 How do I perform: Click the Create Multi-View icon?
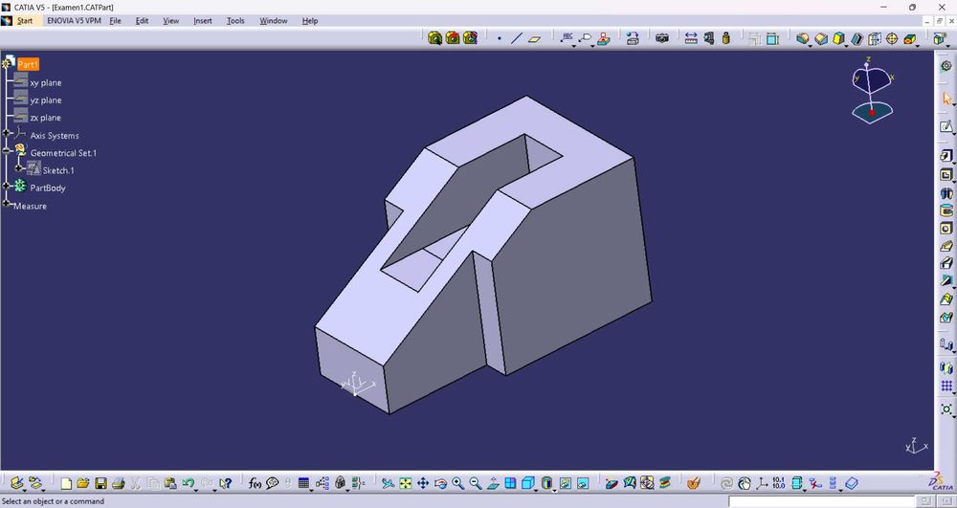pyautogui.click(x=510, y=484)
